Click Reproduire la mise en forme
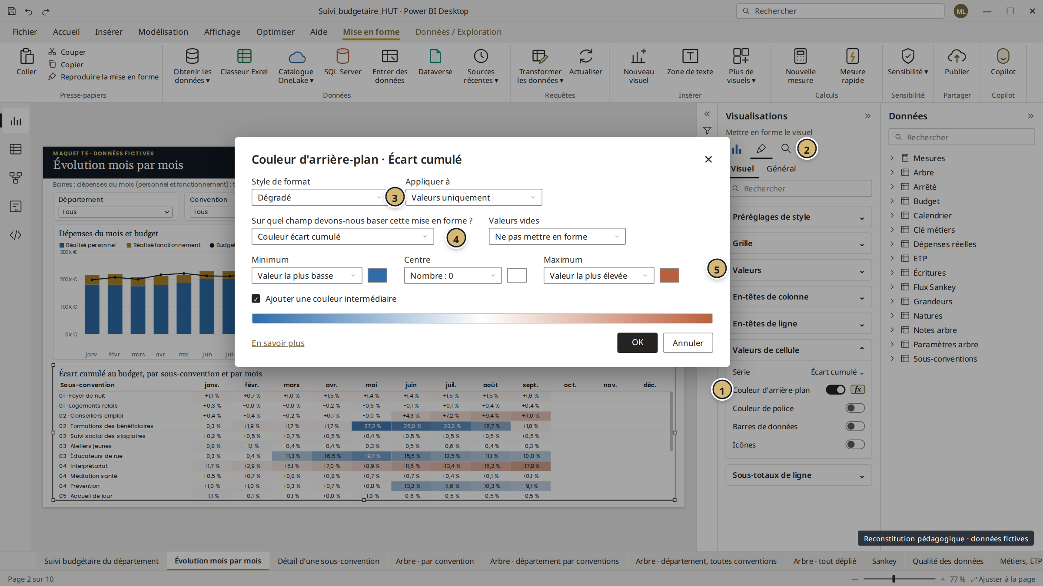This screenshot has width=1043, height=586. (103, 77)
